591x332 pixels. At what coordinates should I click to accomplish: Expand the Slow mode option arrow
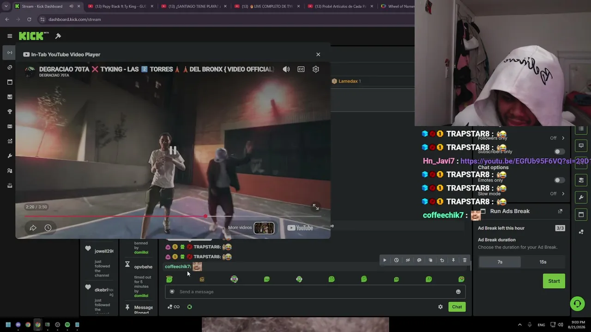(563, 194)
